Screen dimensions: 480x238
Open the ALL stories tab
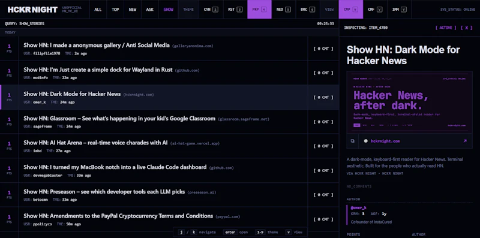point(98,10)
